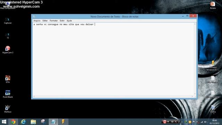Switch to HyperCam in the taskbar
The width and height of the screenshot is (222, 125).
click(x=43, y=122)
